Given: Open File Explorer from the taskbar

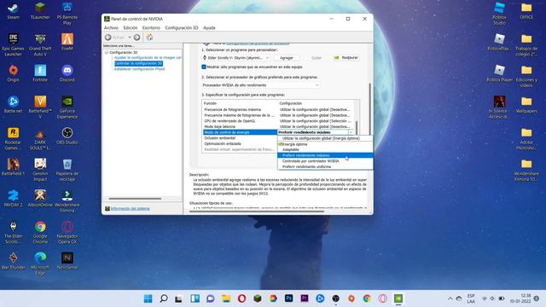Looking at the screenshot, I should (226, 298).
